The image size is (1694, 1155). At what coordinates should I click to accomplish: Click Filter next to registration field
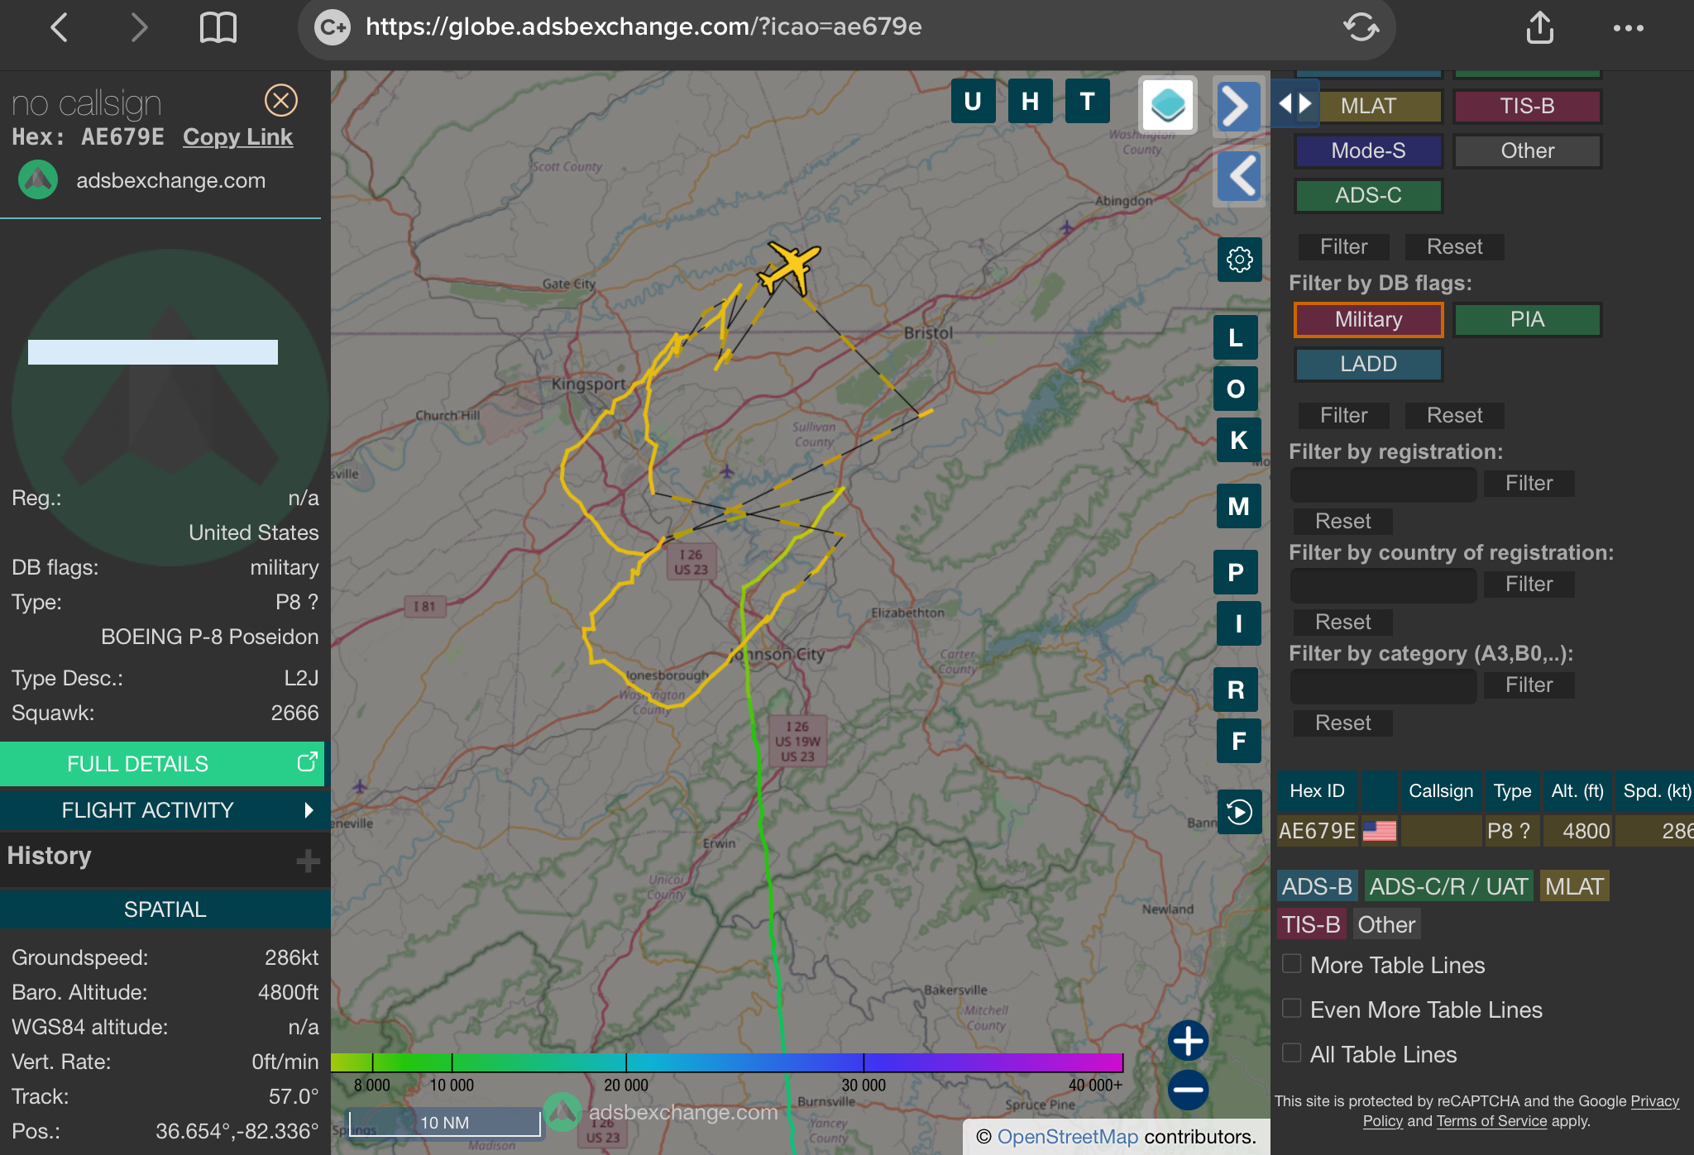1529,483
